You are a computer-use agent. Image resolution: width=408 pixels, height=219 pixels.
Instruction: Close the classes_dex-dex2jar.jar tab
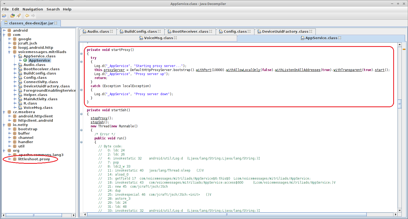[x=56, y=23]
